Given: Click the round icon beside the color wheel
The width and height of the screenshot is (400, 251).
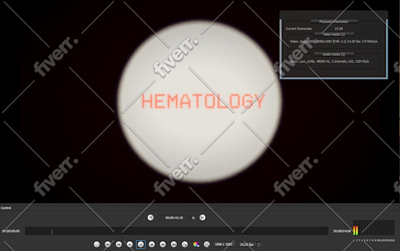Looking at the screenshot, I should [207, 245].
